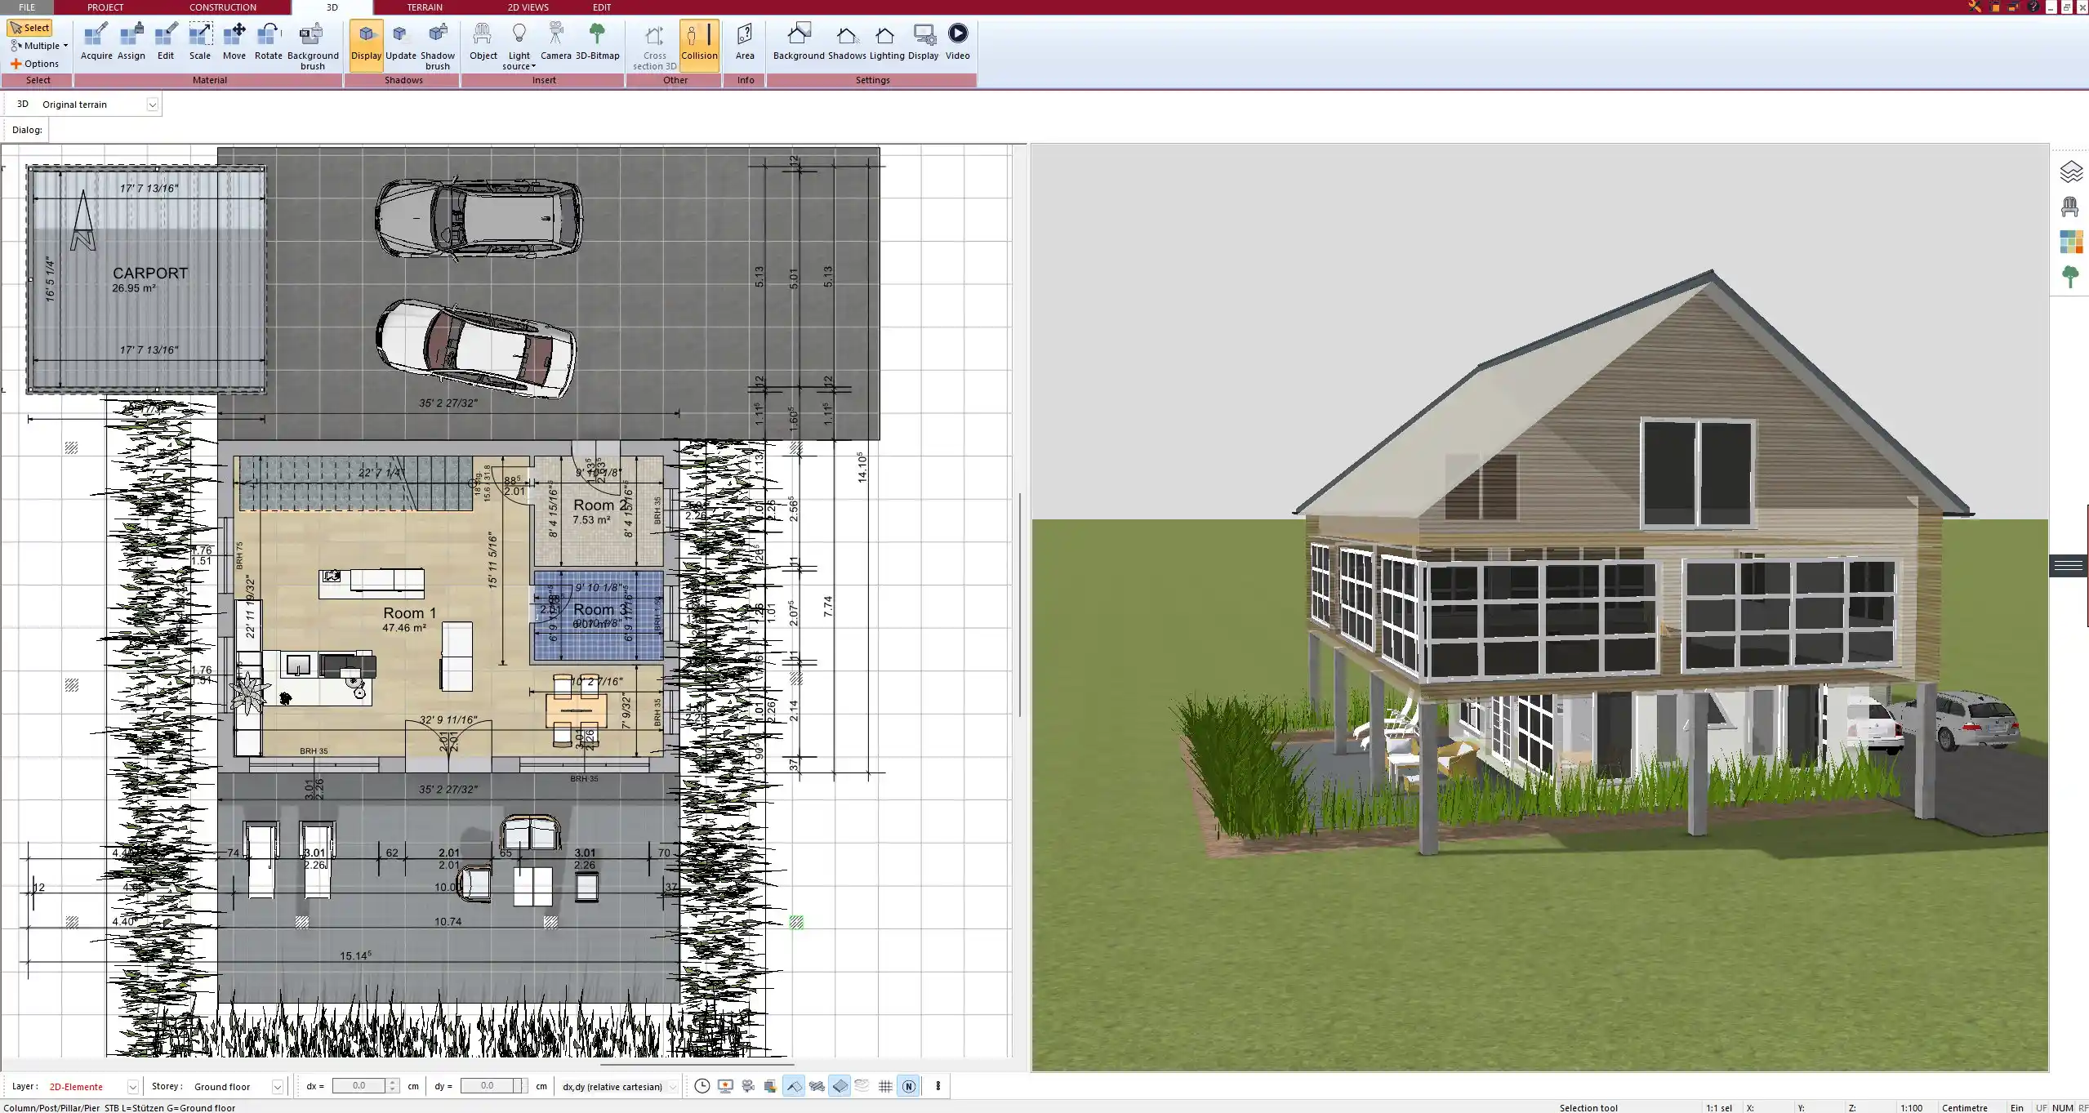Viewport: 2089px width, 1113px height.
Task: Toggle the beams visibility icon in bottom toolbar
Action: 817,1086
